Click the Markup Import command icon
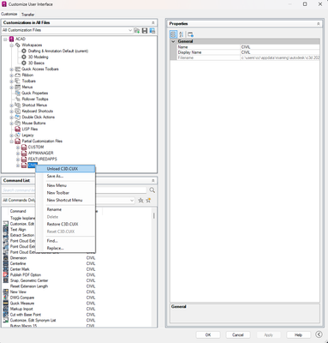Image resolution: width=328 pixels, height=343 pixels. click(6, 309)
